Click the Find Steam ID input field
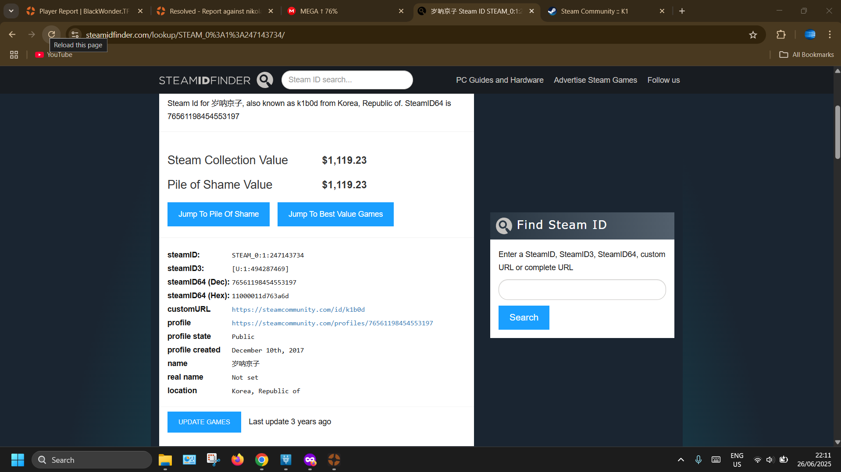Viewport: 841px width, 472px height. 582,290
